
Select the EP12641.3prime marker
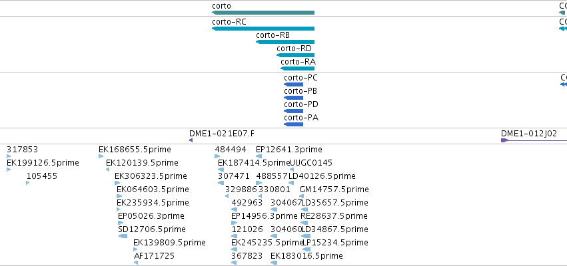[259, 156]
